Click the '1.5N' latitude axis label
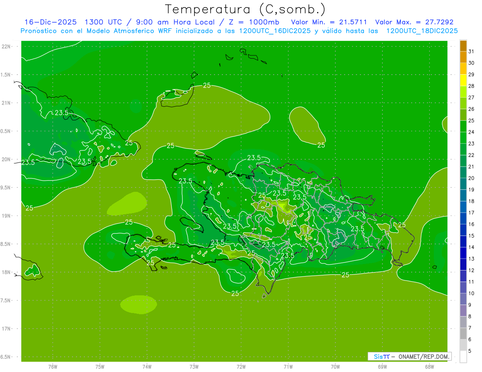This screenshot has width=482, height=372. point(6,75)
